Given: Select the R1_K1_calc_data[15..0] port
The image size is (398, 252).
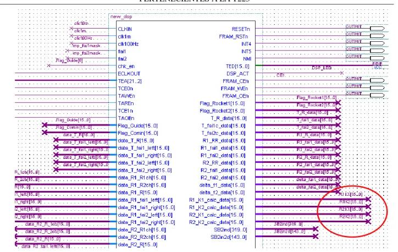Looking at the screenshot, I should pyautogui.click(x=216, y=200).
